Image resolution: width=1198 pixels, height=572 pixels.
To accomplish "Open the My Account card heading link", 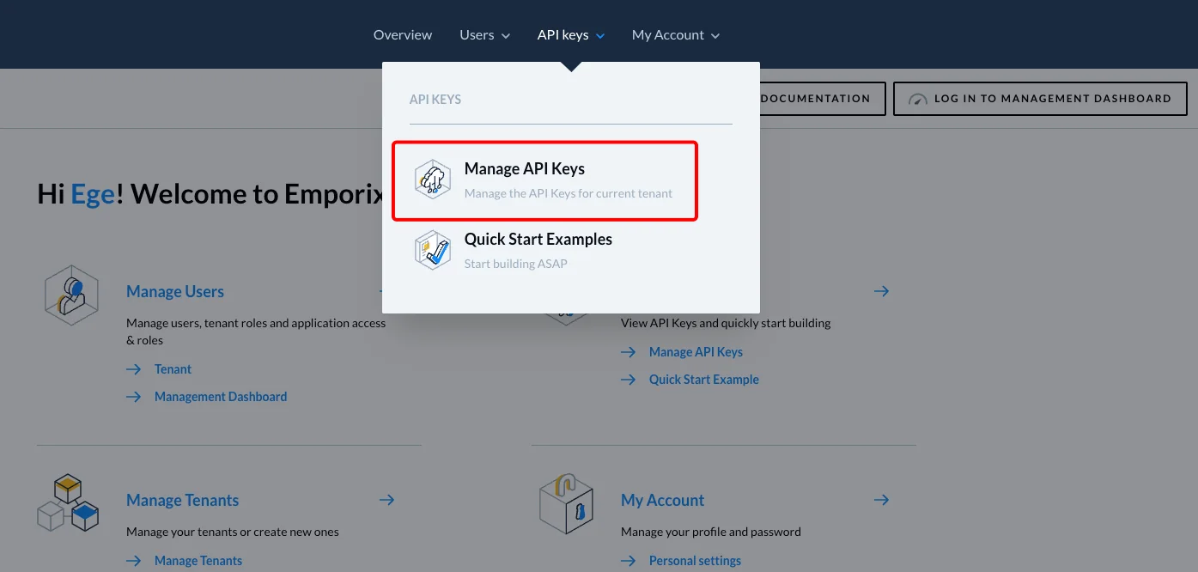I will 662,501.
